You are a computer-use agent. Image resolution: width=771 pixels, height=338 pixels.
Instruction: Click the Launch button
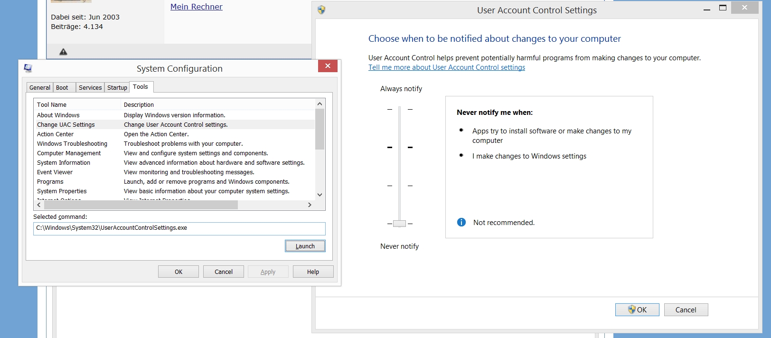click(x=305, y=246)
